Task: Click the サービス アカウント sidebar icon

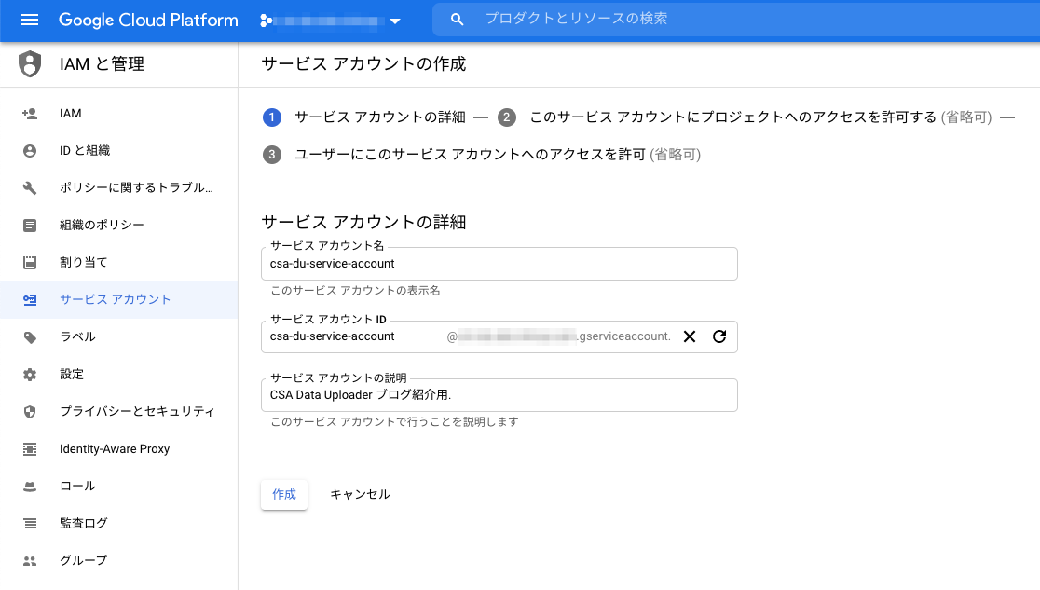Action: click(30, 300)
